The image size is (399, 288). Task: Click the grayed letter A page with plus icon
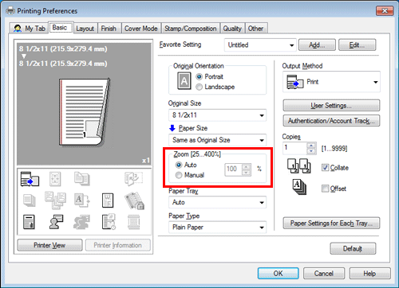(82, 200)
